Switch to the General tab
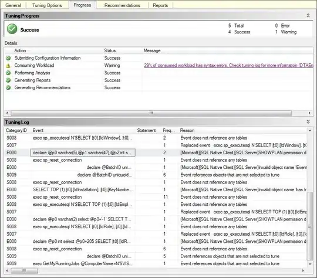This screenshot has width=317, height=278. (13, 5)
